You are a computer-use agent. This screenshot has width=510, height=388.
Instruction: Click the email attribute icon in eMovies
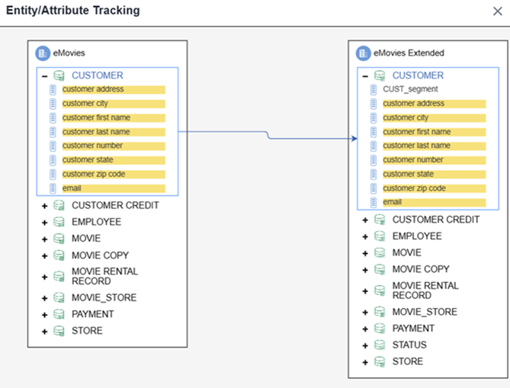53,188
